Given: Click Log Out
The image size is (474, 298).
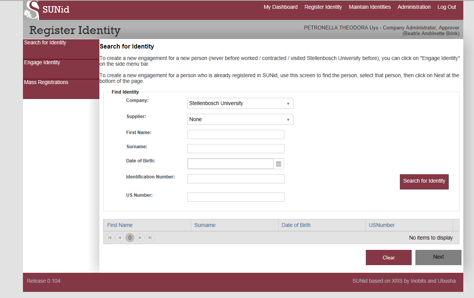Looking at the screenshot, I should [x=447, y=7].
